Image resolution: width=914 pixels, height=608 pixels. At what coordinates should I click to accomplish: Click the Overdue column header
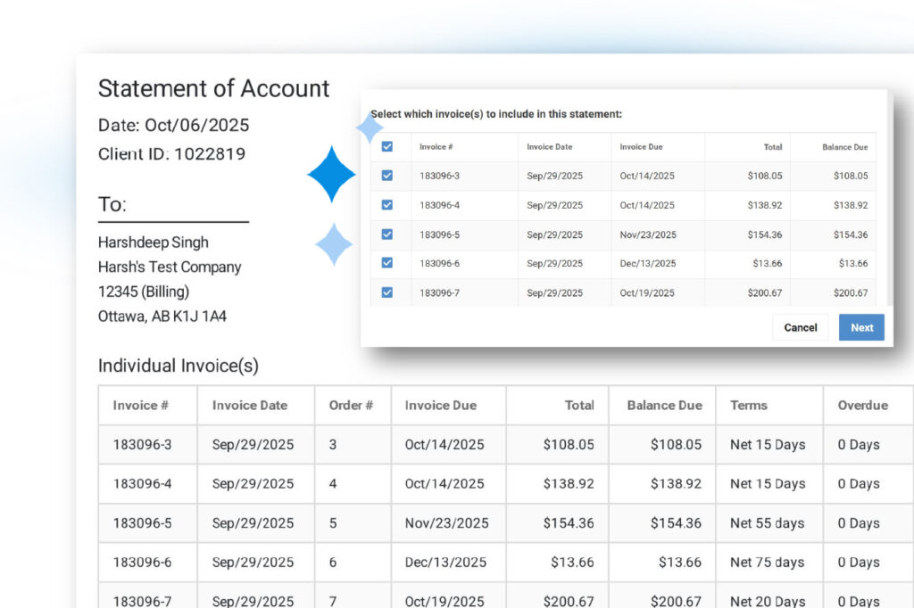[x=862, y=405]
